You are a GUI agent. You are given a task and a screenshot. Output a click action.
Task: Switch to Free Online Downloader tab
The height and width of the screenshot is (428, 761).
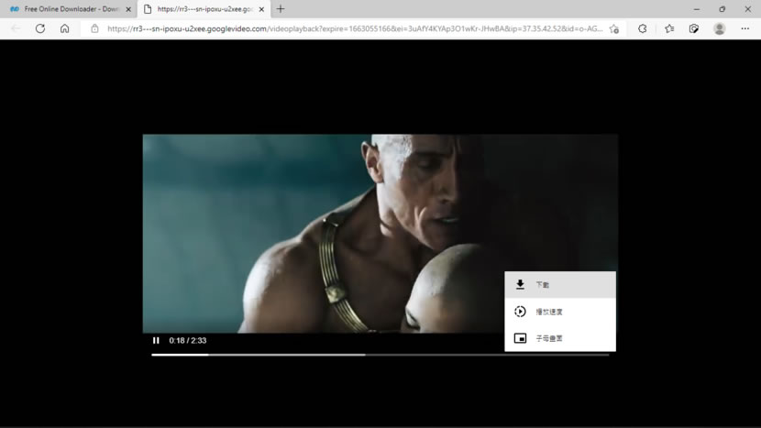click(71, 9)
